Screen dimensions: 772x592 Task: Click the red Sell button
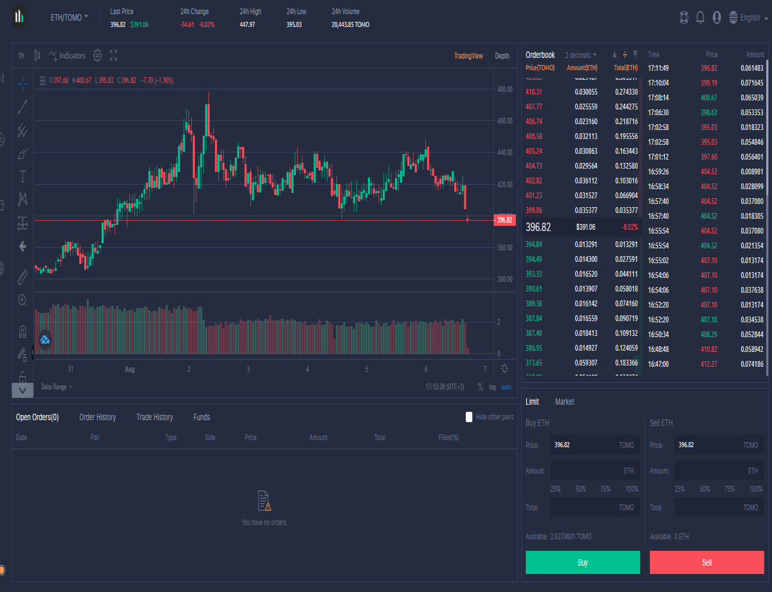click(x=707, y=562)
